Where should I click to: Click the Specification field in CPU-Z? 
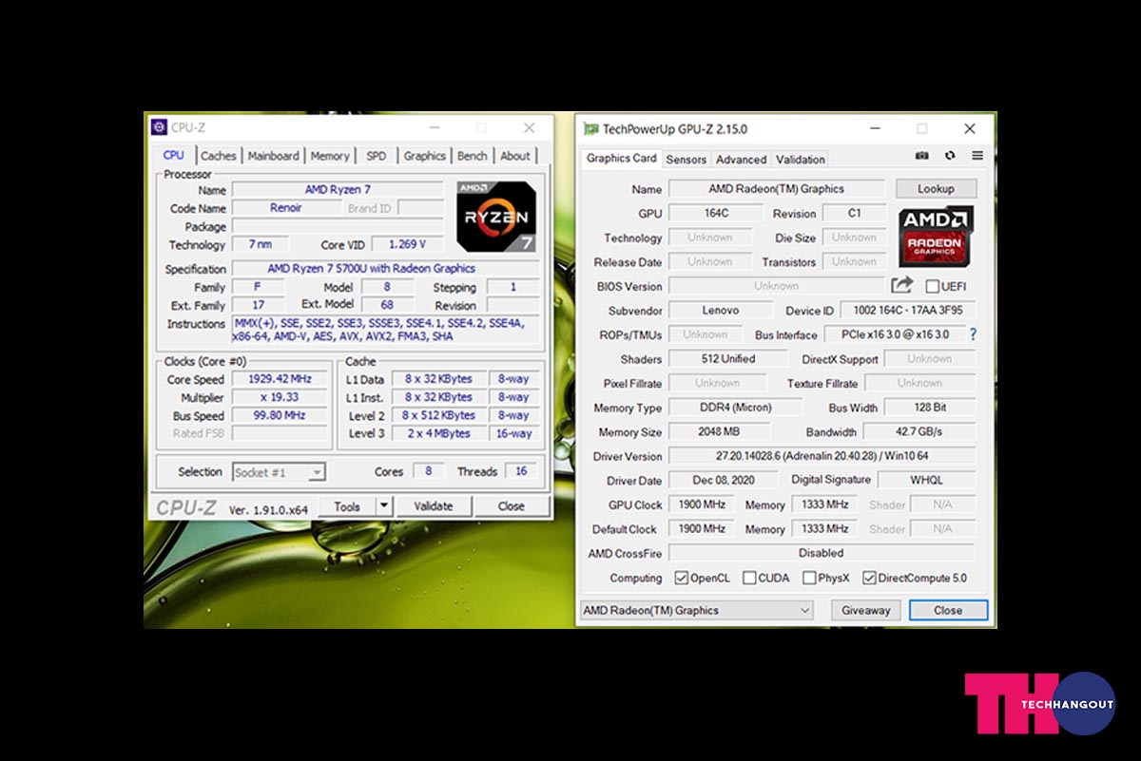(x=384, y=269)
